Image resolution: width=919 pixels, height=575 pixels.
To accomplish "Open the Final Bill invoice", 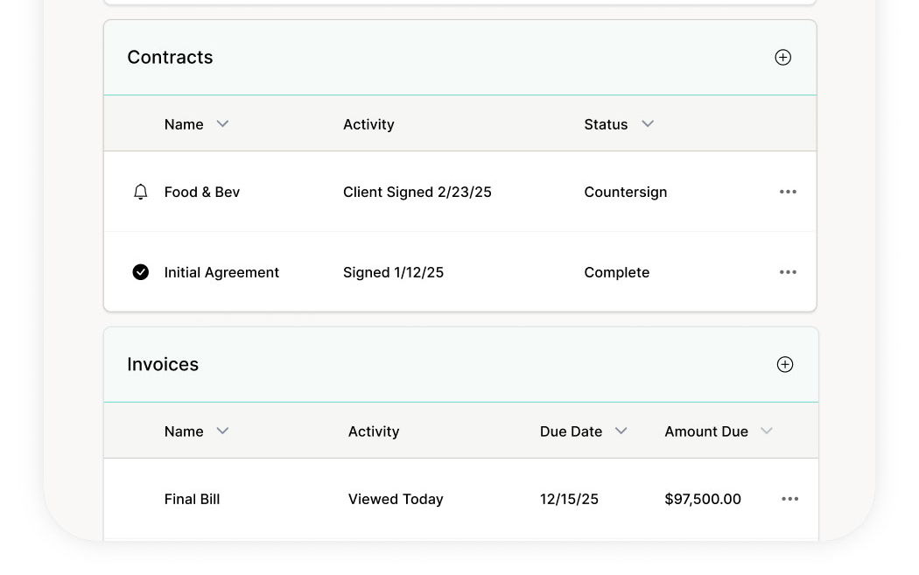I will click(x=192, y=499).
